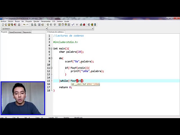Click the webcam video overlay
The height and width of the screenshot is (135, 180).
coord(23,98)
